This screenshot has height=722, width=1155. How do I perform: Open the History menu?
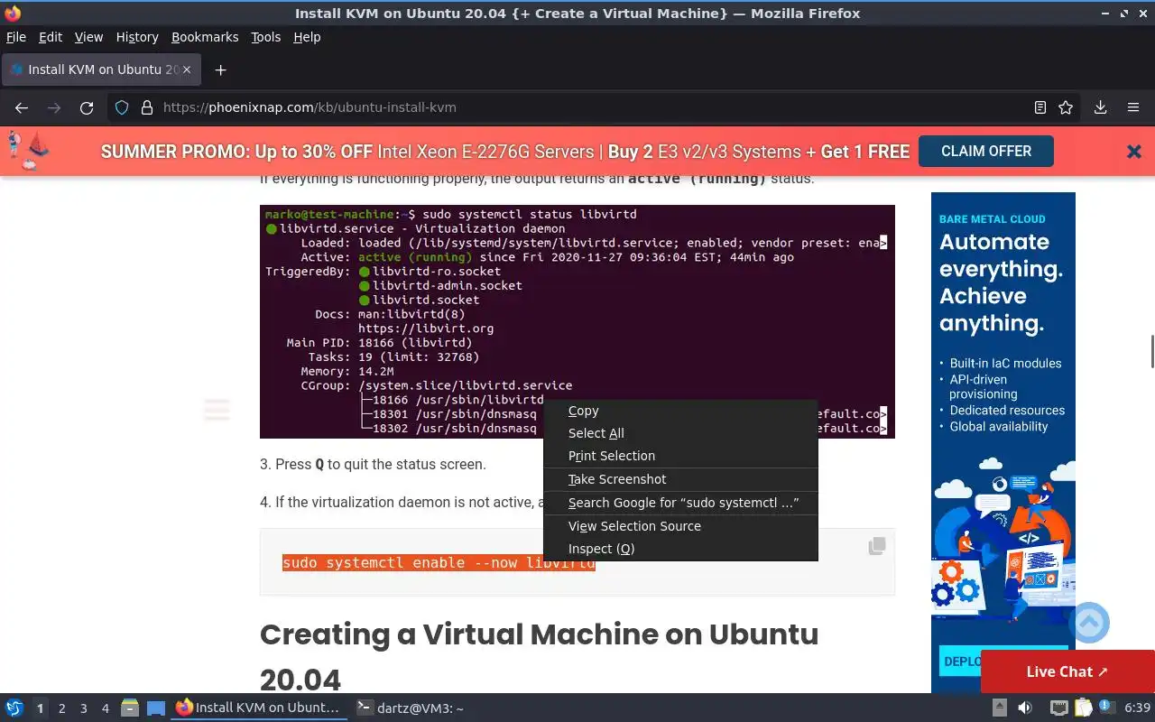pyautogui.click(x=137, y=37)
